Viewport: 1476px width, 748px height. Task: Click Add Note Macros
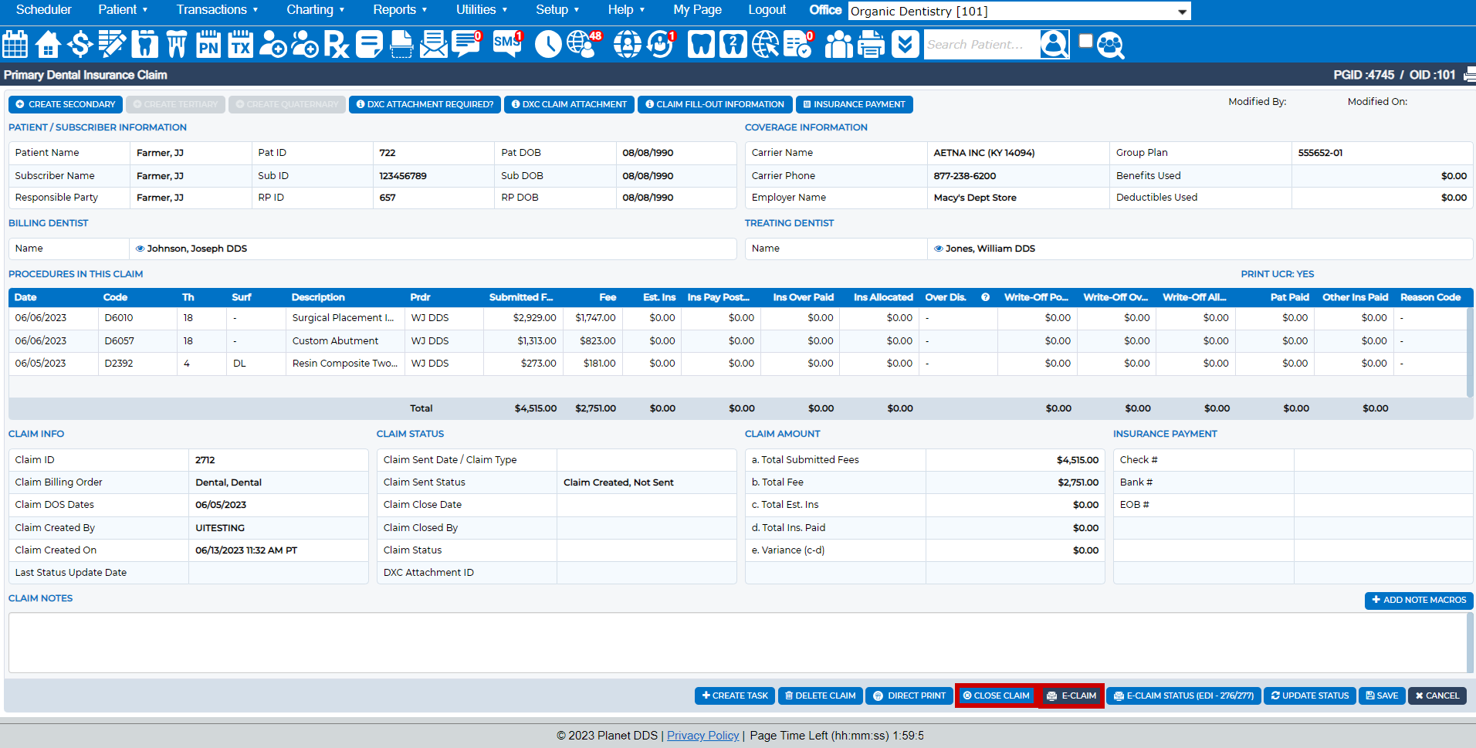coord(1419,600)
